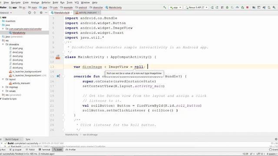Open the Tools menu
This screenshot has width=278, height=156.
(69, 3)
